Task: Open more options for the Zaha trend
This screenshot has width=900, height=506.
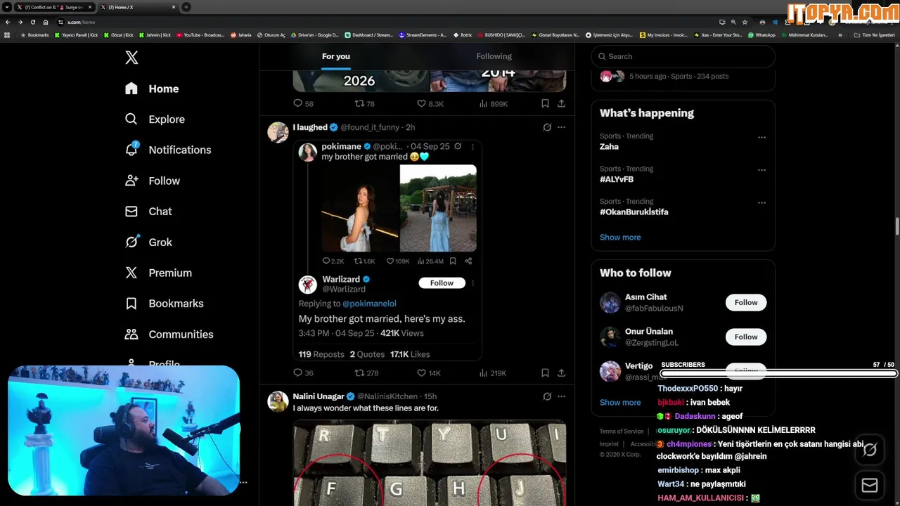Action: [761, 138]
